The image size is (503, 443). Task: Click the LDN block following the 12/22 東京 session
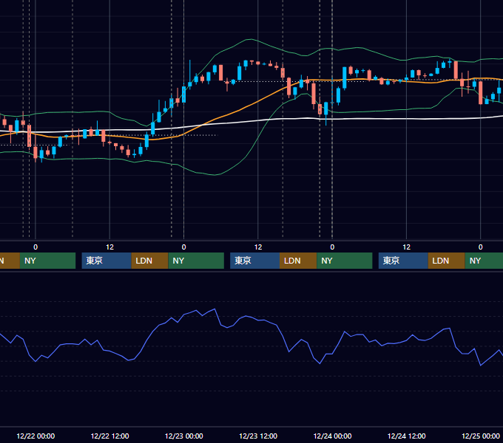tap(150, 261)
